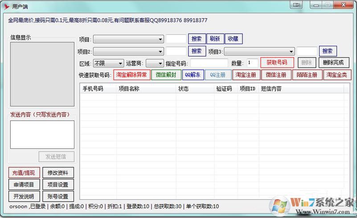Image resolution: width=357 pixels, height=218 pixels.
Task: Click the 微信注册 quick button
Action: click(276, 75)
